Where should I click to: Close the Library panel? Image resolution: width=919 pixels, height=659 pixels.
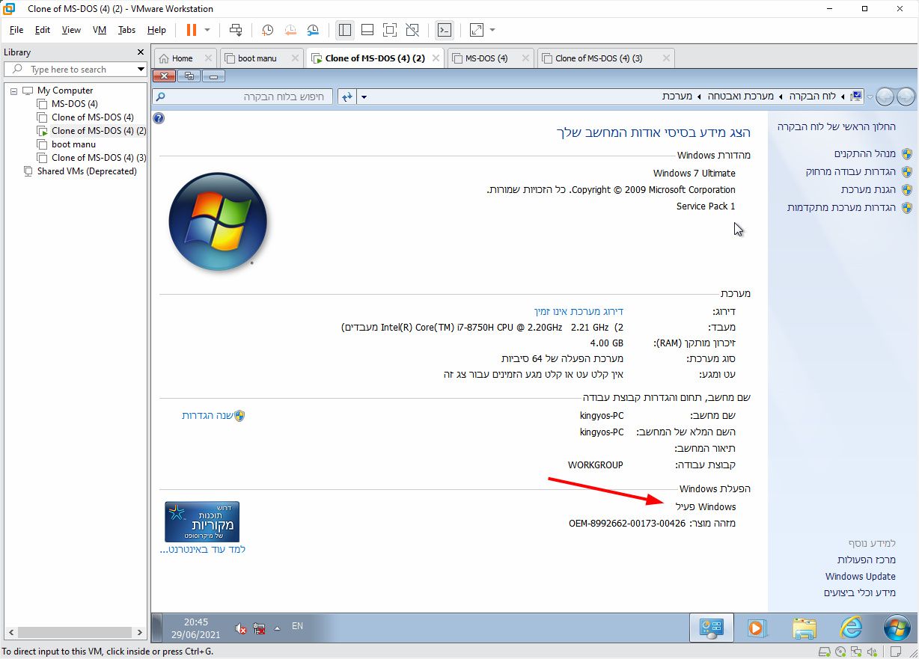tap(140, 52)
